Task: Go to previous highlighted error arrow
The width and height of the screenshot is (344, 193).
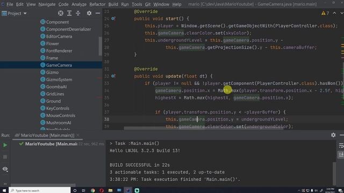Action: coord(334,13)
